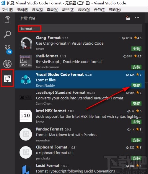Click description 'Use Clang-Format in Visual Studio Code'
This screenshot has width=148, height=174.
click(x=70, y=43)
